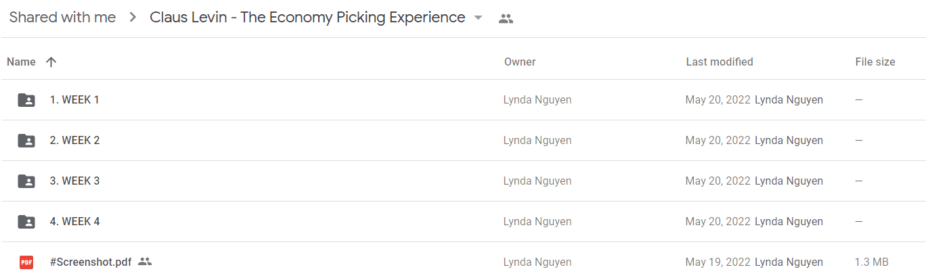Open the shared folder icon for 1. WEEK 1
This screenshot has width=926, height=280.
(x=26, y=100)
